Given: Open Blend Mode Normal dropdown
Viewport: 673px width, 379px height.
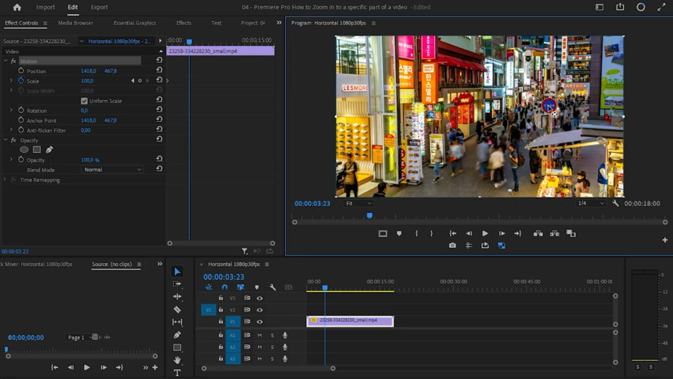Looking at the screenshot, I should [x=112, y=170].
